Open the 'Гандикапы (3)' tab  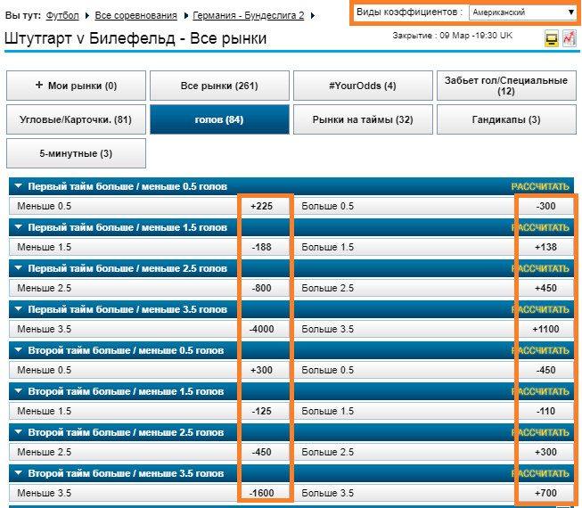pos(506,119)
